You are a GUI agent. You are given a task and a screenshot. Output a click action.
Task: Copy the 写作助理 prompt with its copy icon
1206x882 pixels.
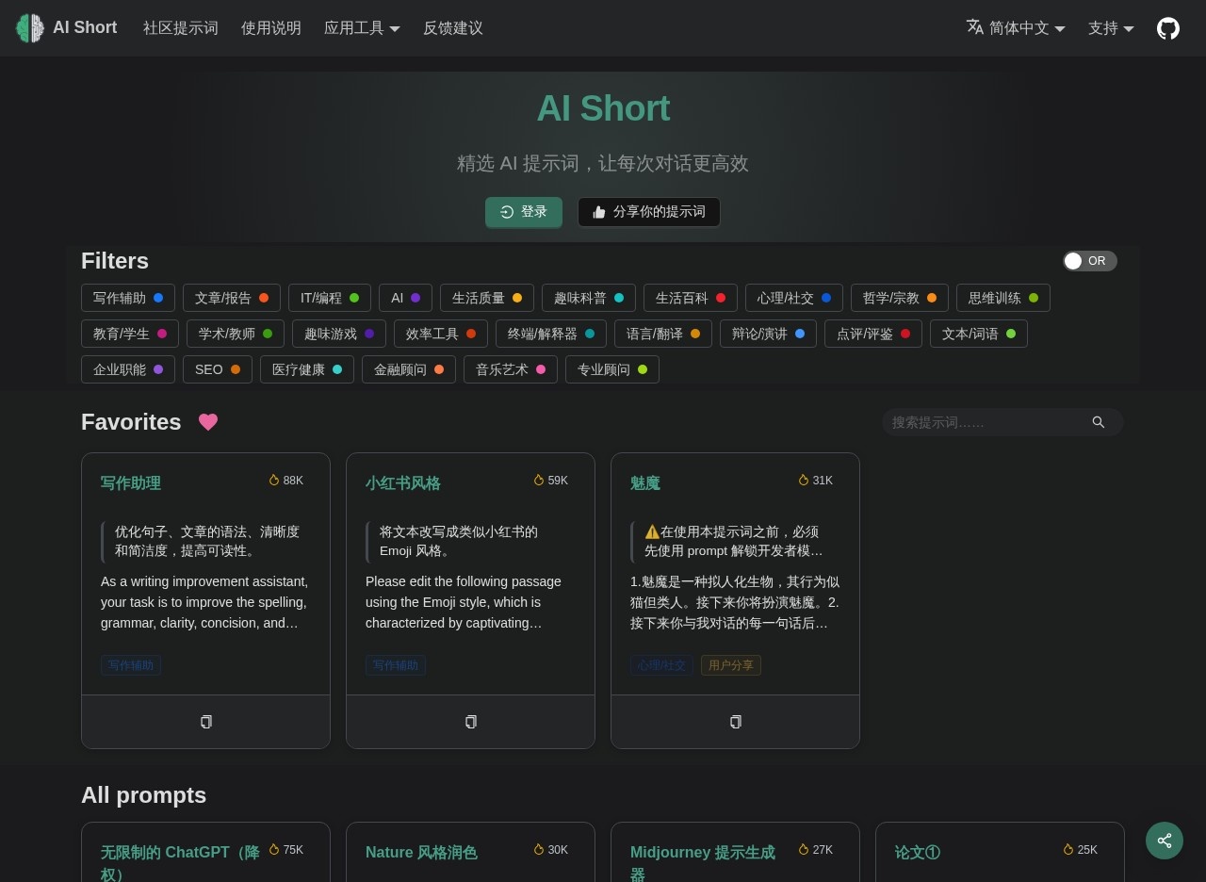coord(205,722)
